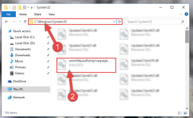Open the File menu
Viewport: 193px width, 118px height.
click(9, 14)
